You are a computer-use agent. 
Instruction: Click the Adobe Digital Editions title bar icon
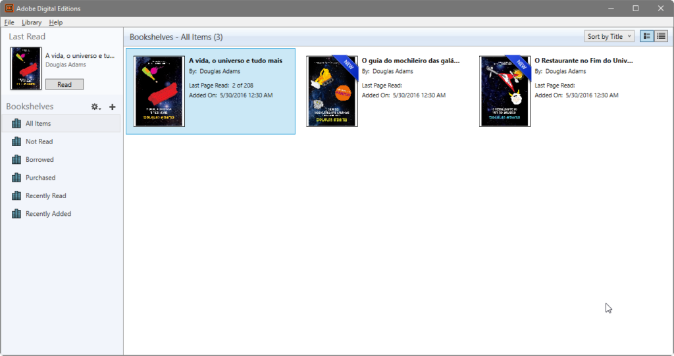click(9, 8)
